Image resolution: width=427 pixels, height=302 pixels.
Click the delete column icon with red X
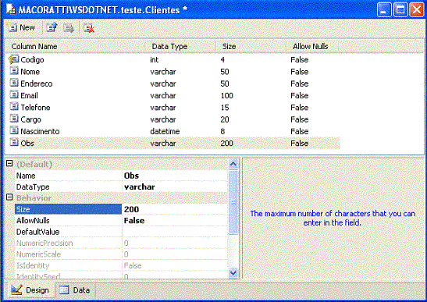(89, 28)
